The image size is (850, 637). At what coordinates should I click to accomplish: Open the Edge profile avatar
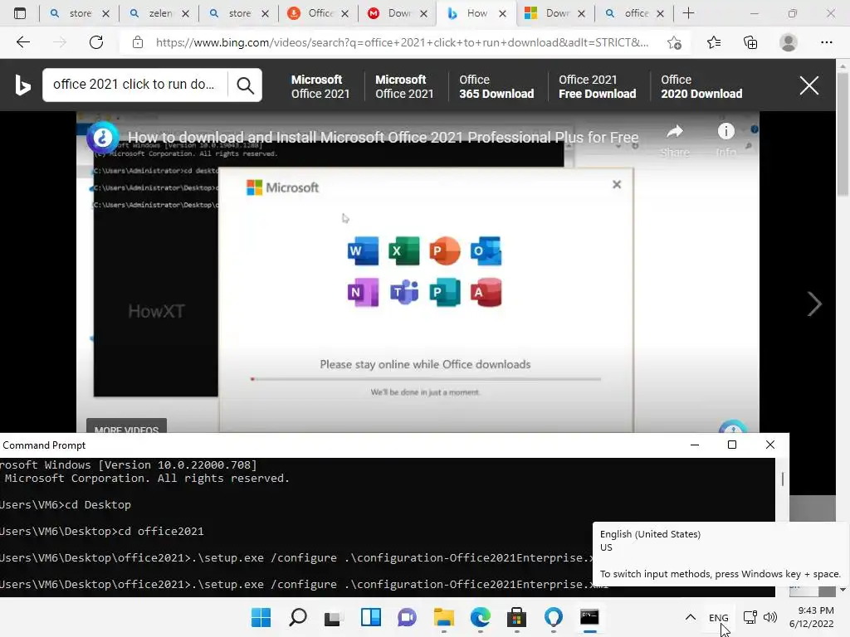[789, 42]
